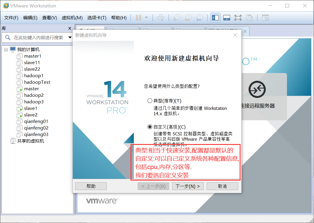The width and height of the screenshot is (314, 223).
Task: Click the running VM icon beside slave2
Action: 20,115
